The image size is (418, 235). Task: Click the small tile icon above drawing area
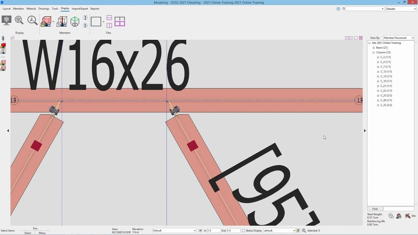(x=12, y=38)
